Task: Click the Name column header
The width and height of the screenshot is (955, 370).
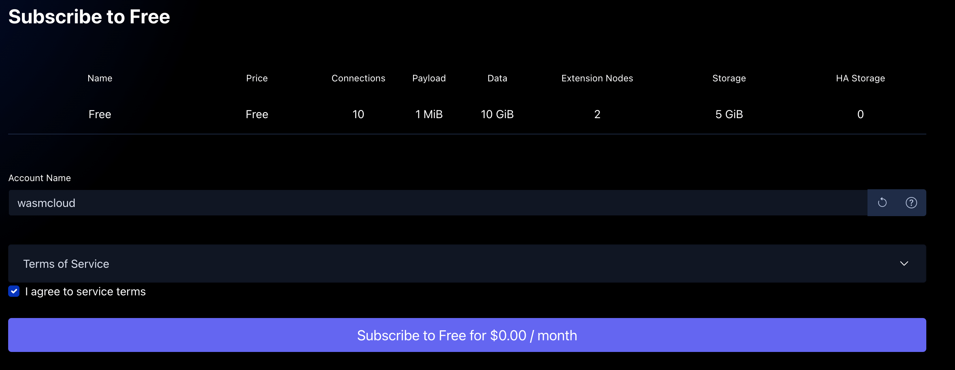Action: pos(100,78)
